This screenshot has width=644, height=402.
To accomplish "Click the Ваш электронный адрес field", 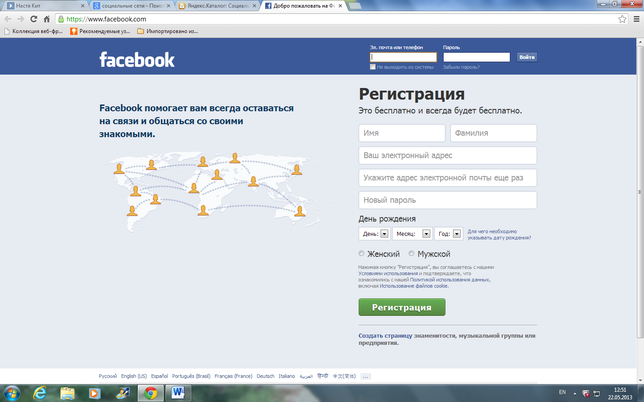I will tap(448, 155).
